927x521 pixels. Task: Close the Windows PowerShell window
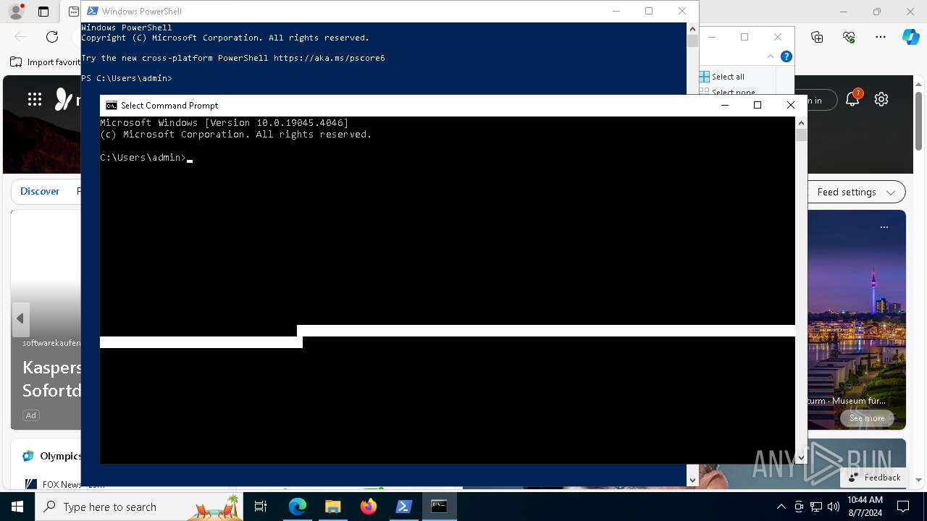coord(682,11)
